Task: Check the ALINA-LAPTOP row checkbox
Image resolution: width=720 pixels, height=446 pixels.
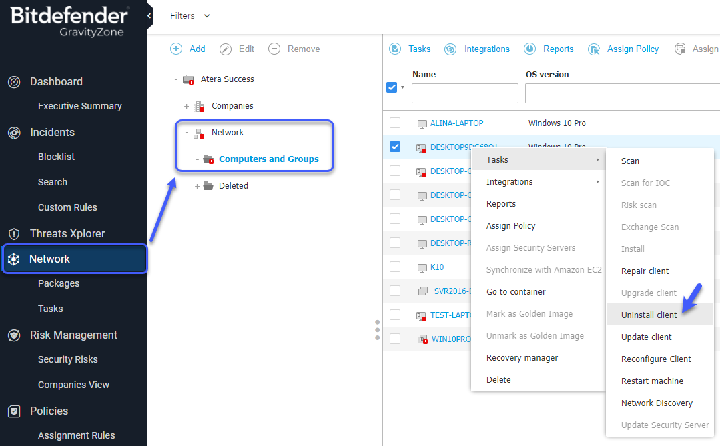Action: tap(395, 123)
